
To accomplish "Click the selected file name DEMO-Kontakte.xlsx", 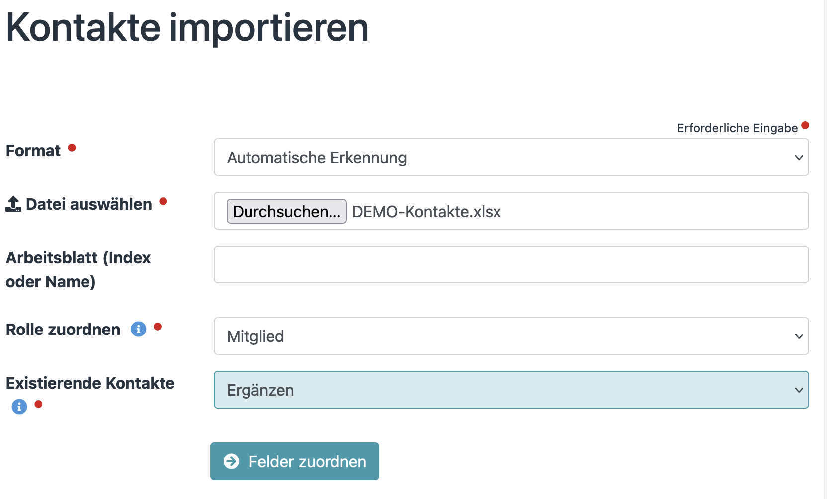I will pos(426,212).
